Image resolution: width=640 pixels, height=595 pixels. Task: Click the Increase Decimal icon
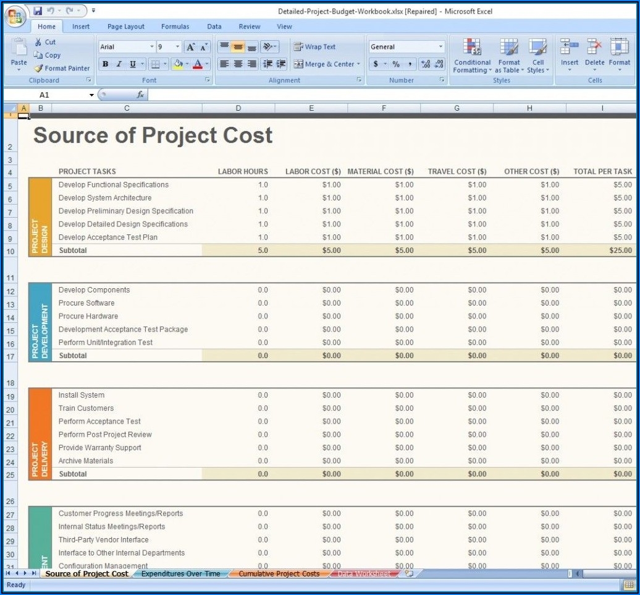[425, 64]
